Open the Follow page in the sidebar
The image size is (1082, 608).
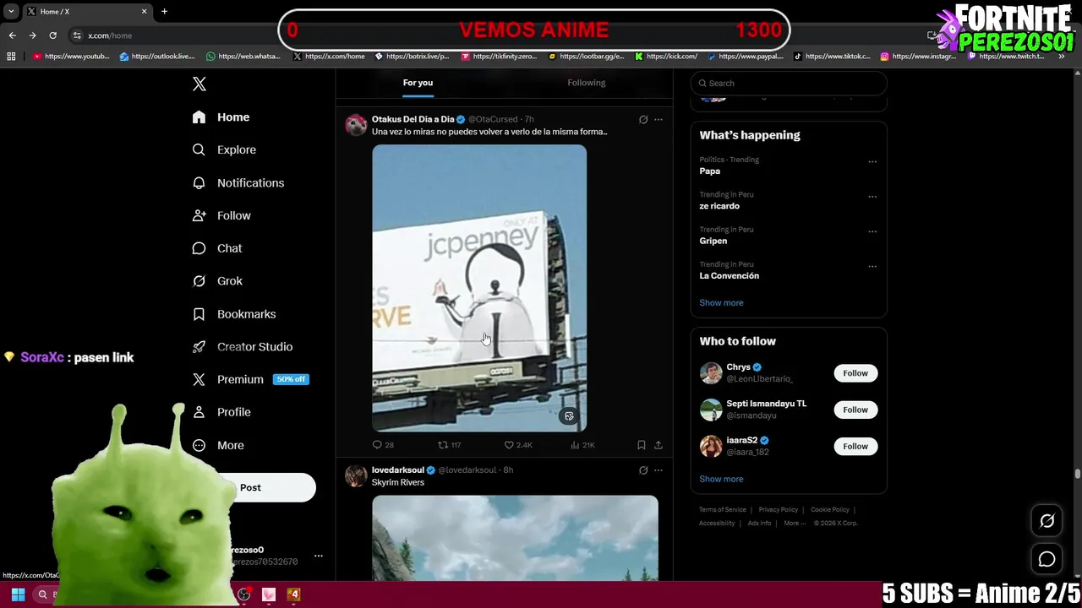(221, 215)
